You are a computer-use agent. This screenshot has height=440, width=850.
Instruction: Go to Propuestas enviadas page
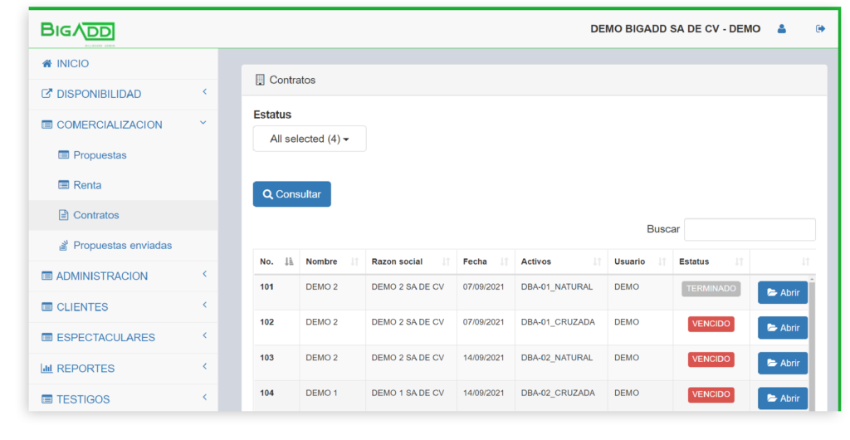(122, 246)
